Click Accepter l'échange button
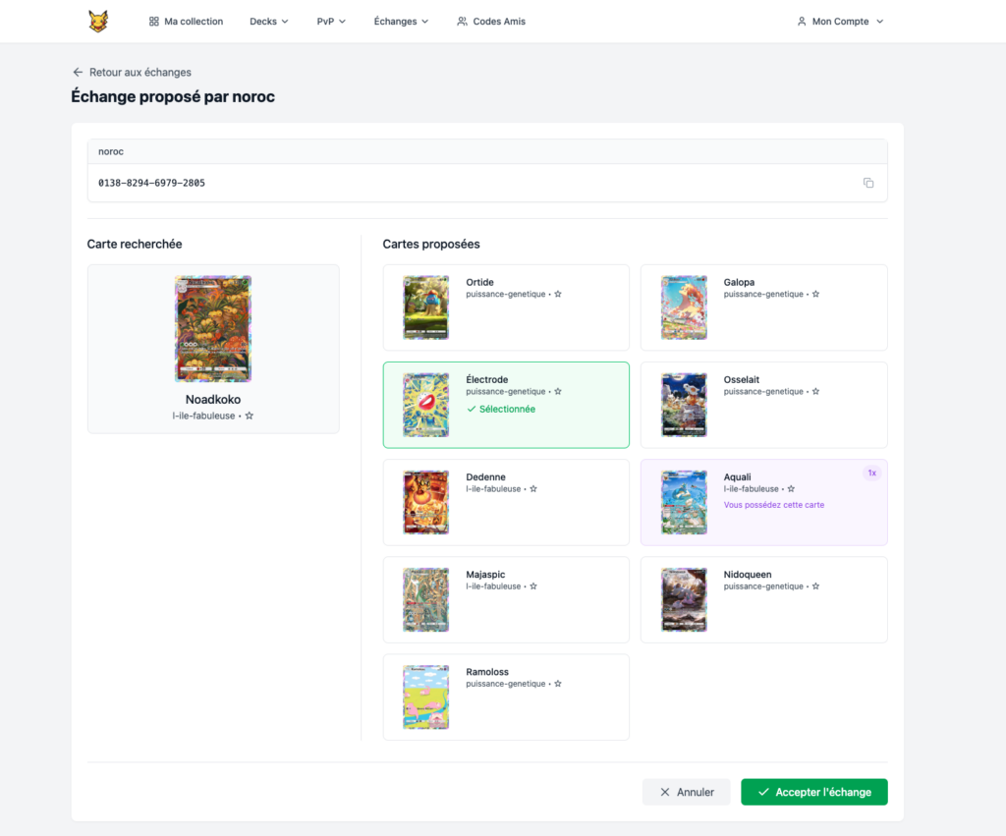 (x=814, y=792)
